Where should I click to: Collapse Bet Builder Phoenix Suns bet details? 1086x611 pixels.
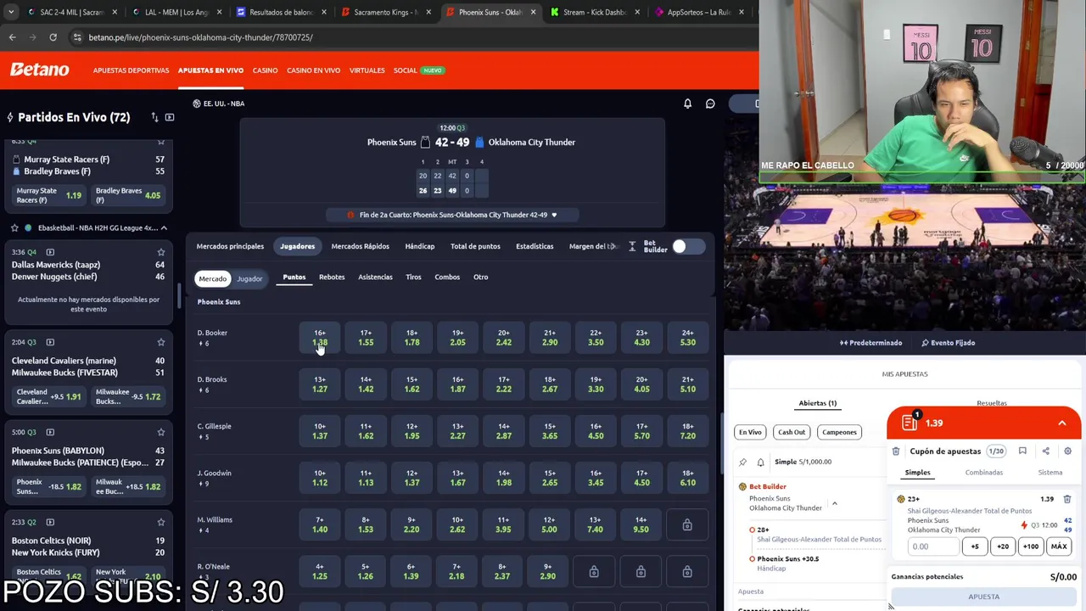[x=834, y=503]
